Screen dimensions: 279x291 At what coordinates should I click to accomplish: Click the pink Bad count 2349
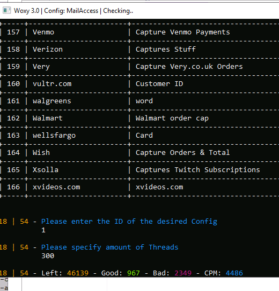(183, 273)
